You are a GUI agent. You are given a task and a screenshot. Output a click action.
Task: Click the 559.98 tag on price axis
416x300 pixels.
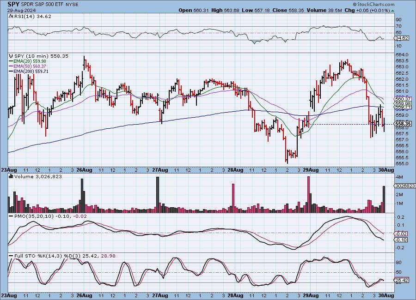point(403,104)
